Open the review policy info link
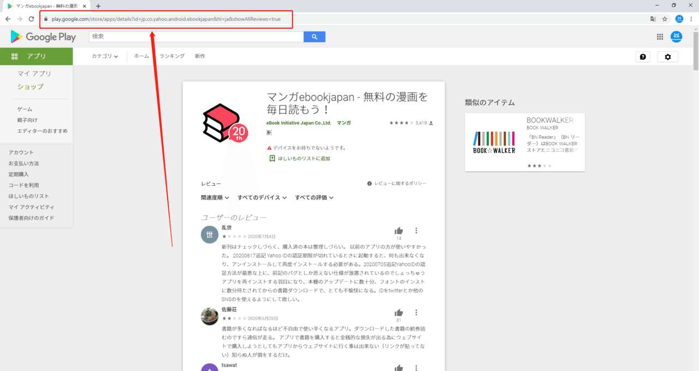 [397, 184]
